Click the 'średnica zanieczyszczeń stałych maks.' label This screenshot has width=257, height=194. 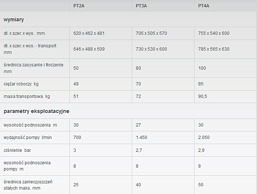[28, 185]
